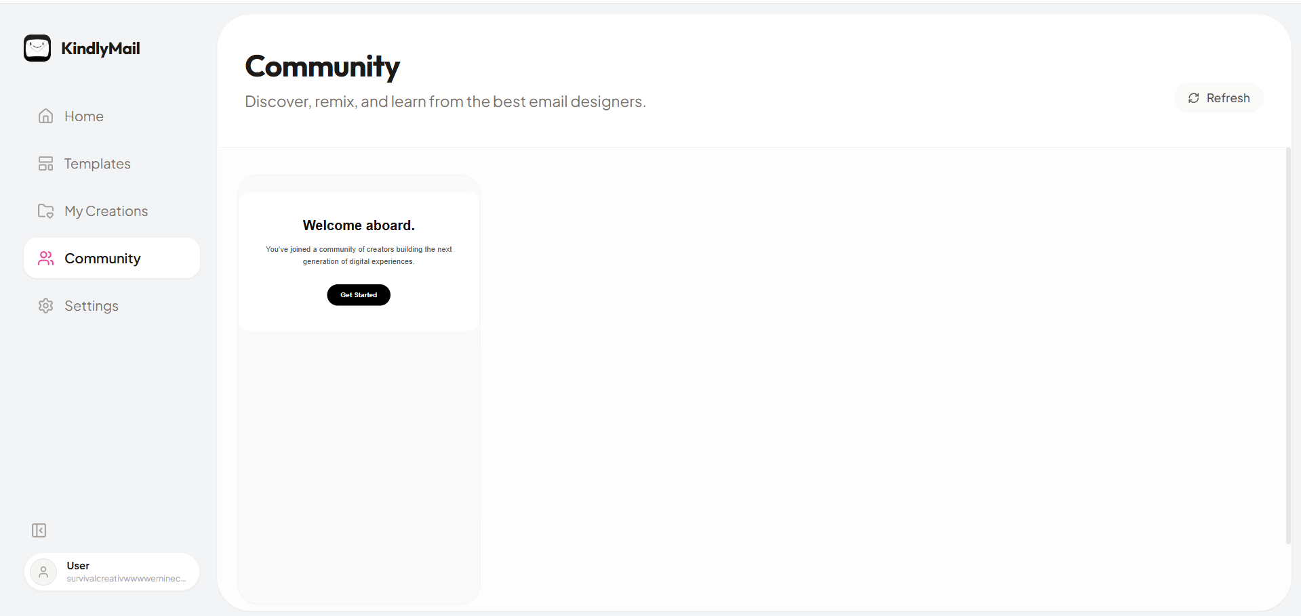Select the Welcome aboard card
1301x616 pixels.
pyautogui.click(x=358, y=257)
